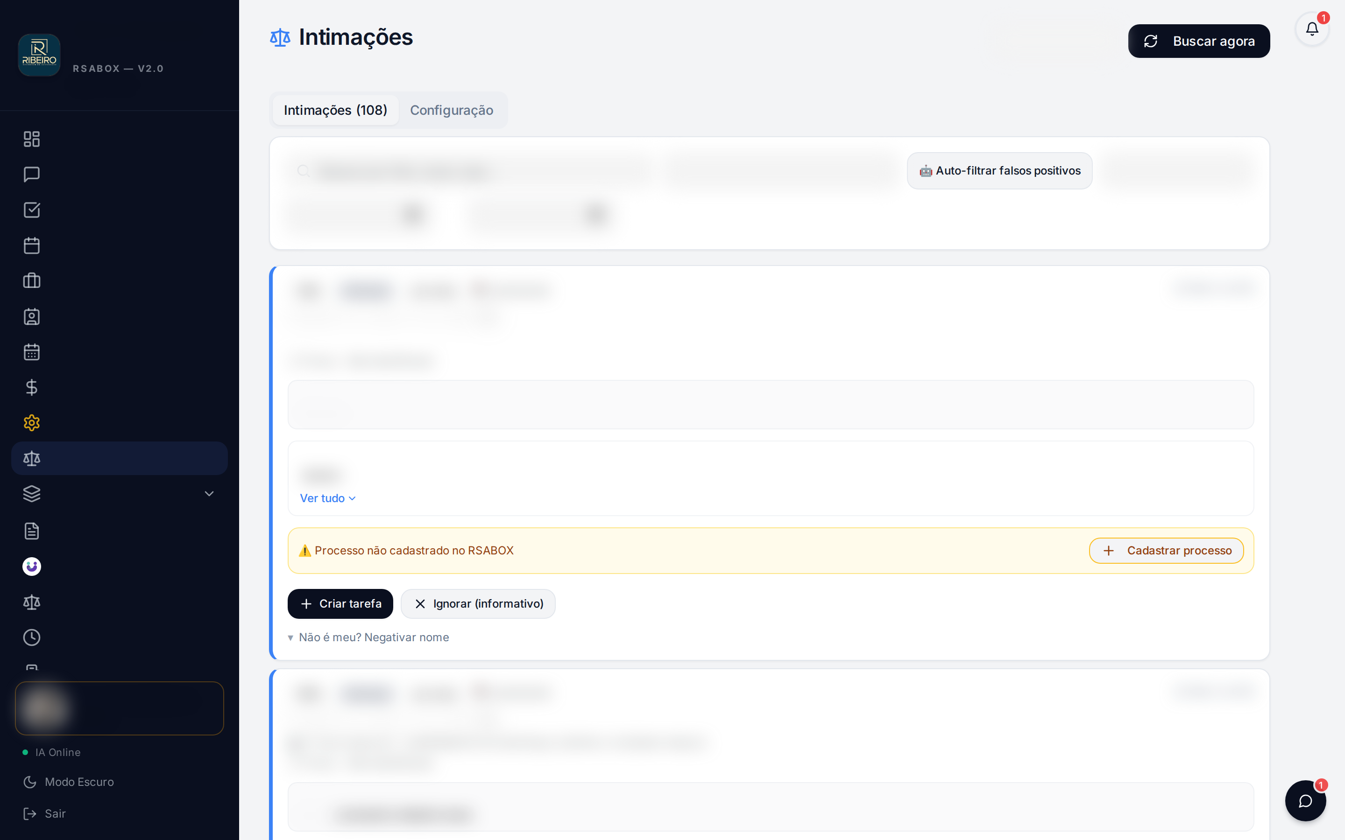Click the RSABOX — V2.0 label
Viewport: 1345px width, 840px height.
[118, 68]
